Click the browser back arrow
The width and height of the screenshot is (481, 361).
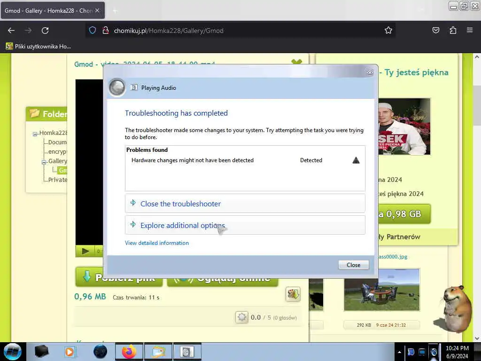pos(11,31)
